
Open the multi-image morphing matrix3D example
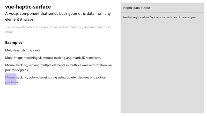click(x=53, y=58)
